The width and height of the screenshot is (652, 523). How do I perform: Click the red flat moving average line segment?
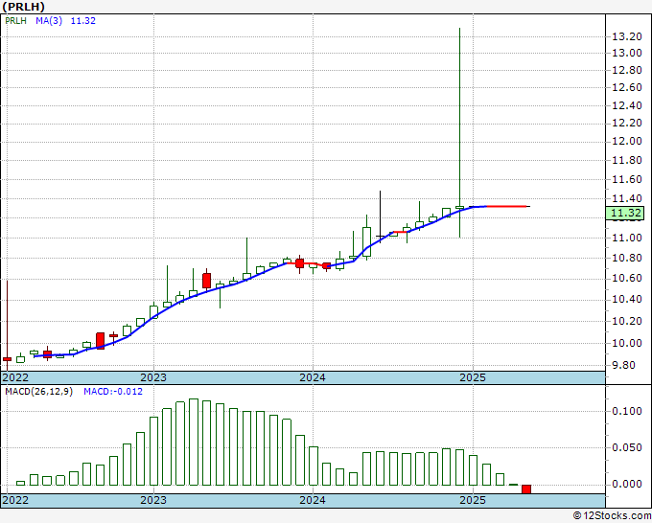[x=508, y=206]
